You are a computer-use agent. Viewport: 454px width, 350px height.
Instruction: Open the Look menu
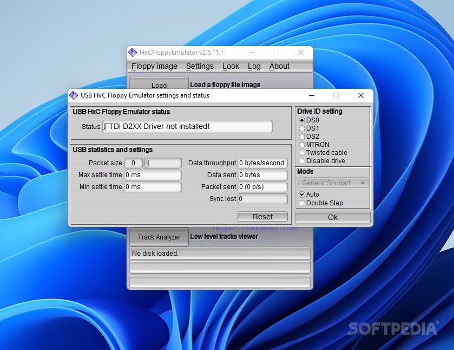[231, 66]
